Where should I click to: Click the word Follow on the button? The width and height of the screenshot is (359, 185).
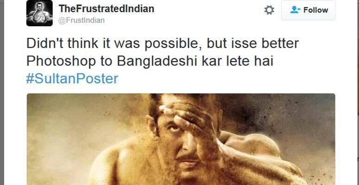click(x=315, y=10)
